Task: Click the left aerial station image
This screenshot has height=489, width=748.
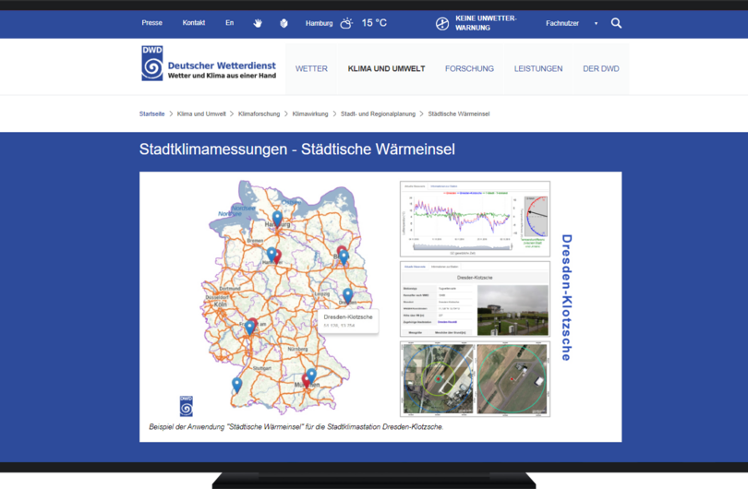Action: tap(439, 379)
